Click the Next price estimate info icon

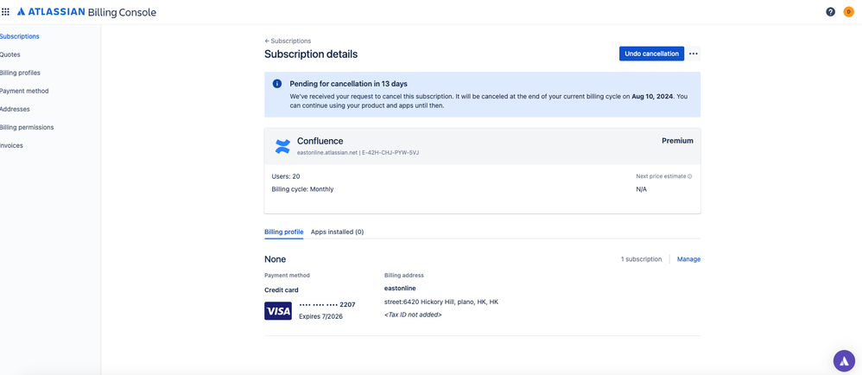690,176
